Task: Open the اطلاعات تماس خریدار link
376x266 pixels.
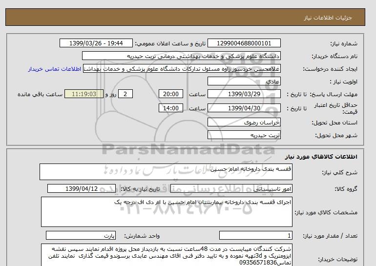Action: click(x=54, y=69)
